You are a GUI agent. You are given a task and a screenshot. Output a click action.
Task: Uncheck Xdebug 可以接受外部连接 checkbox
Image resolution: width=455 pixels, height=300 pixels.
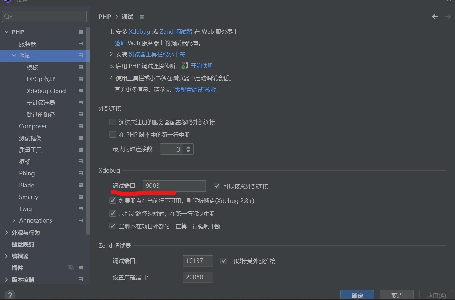point(217,186)
